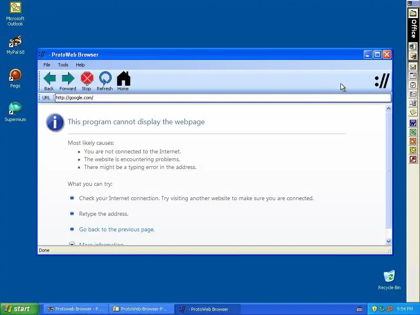Go to the Home page
This screenshot has width=420, height=315.
point(123,81)
